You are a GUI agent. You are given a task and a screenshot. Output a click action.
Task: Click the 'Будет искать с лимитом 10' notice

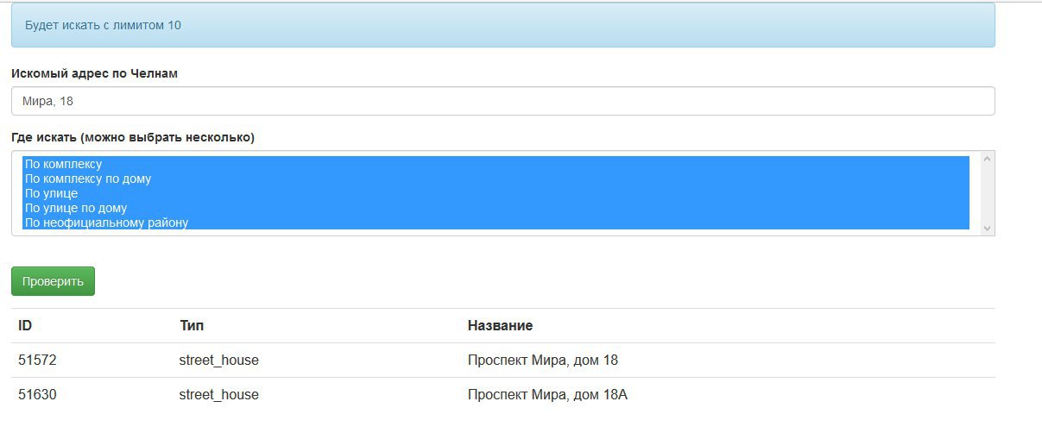tap(502, 25)
